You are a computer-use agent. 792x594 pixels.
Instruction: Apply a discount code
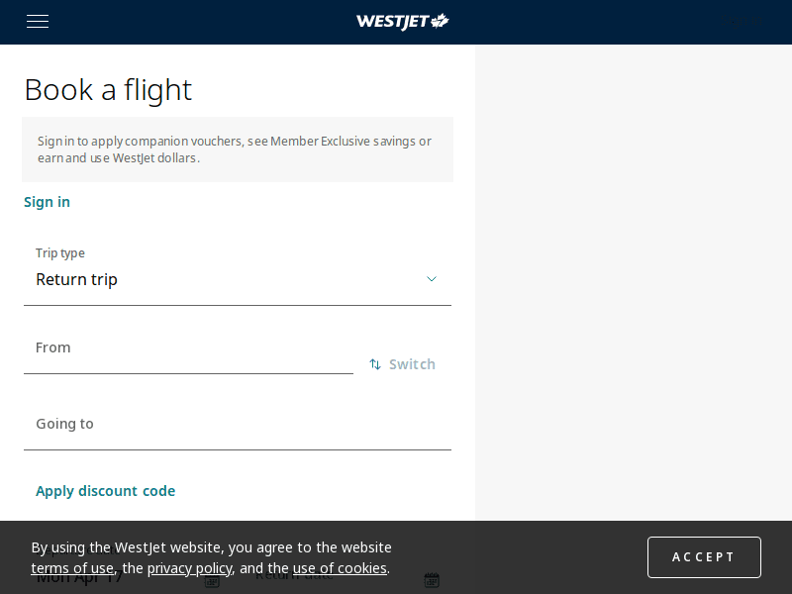105,490
